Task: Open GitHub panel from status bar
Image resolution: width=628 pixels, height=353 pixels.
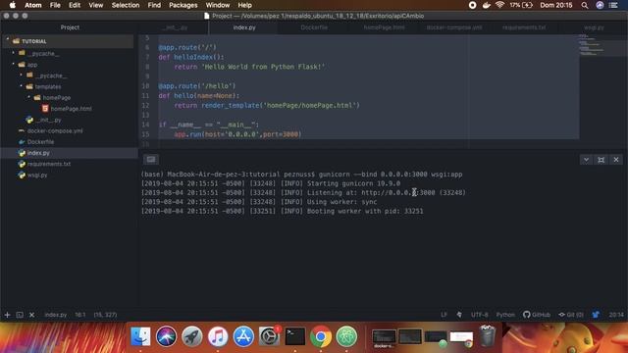Action: [537, 315]
